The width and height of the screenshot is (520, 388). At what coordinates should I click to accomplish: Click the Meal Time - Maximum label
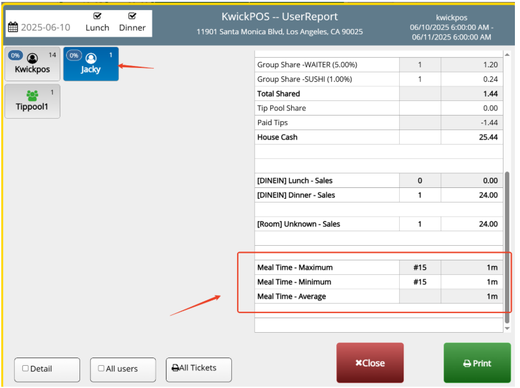(295, 267)
